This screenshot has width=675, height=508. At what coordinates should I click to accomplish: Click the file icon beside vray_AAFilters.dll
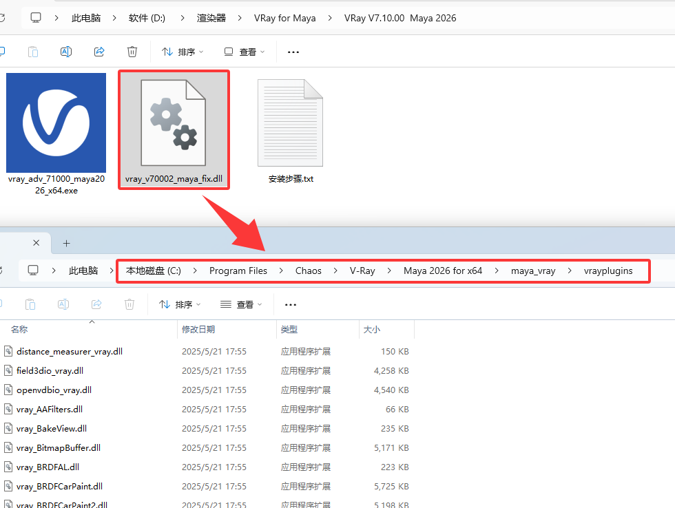[8, 409]
